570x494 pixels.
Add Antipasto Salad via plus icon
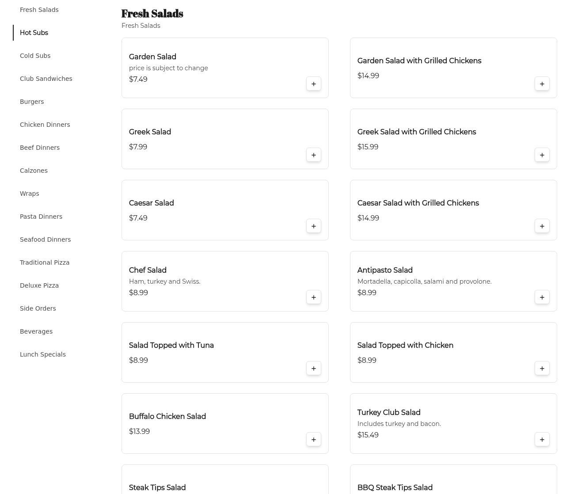[x=542, y=297]
